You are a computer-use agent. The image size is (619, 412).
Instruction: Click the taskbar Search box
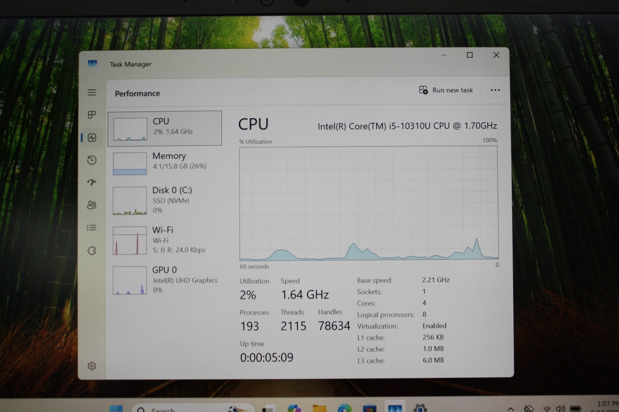click(x=192, y=408)
